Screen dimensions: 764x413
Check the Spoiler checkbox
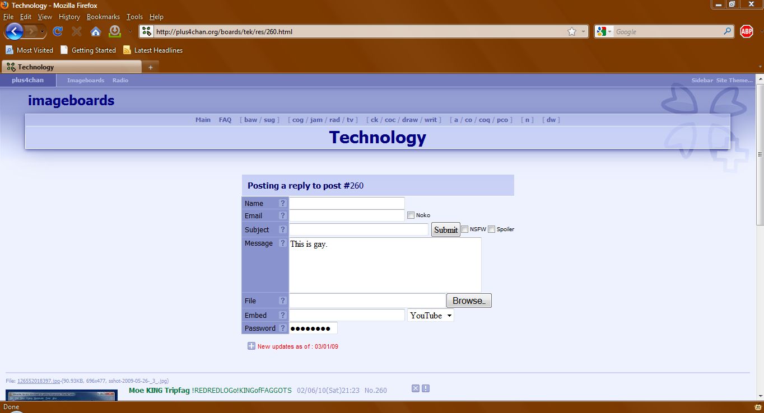point(491,229)
